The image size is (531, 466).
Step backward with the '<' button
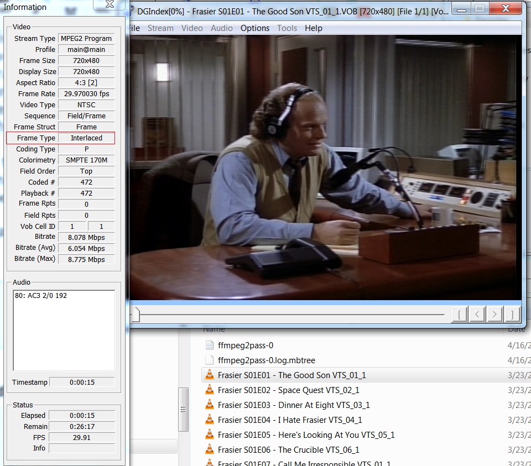[477, 315]
